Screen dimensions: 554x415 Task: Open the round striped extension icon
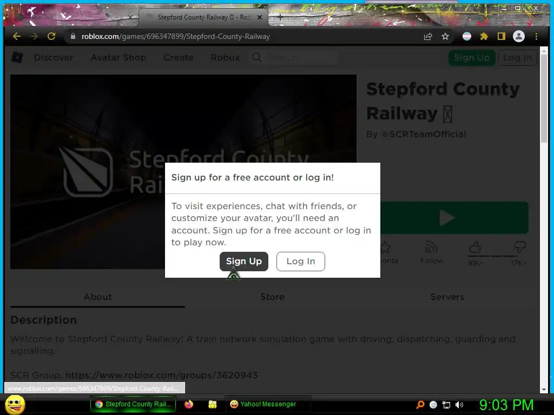pos(467,36)
